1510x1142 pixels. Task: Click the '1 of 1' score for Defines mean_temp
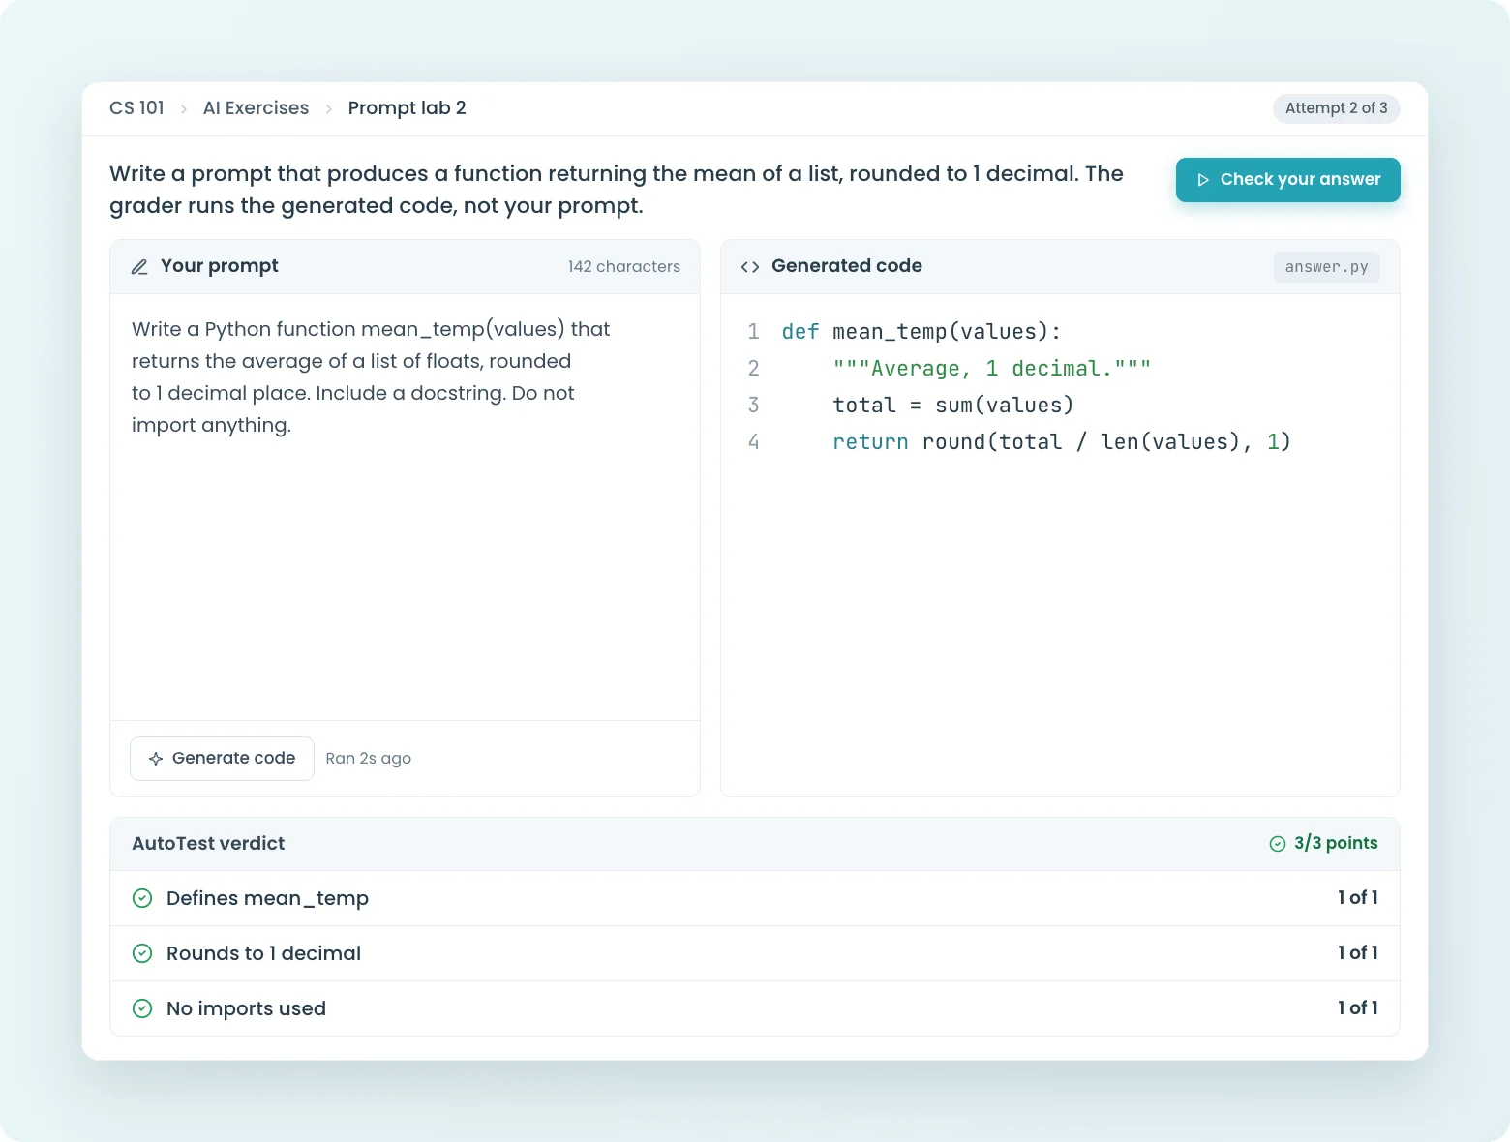(1358, 898)
